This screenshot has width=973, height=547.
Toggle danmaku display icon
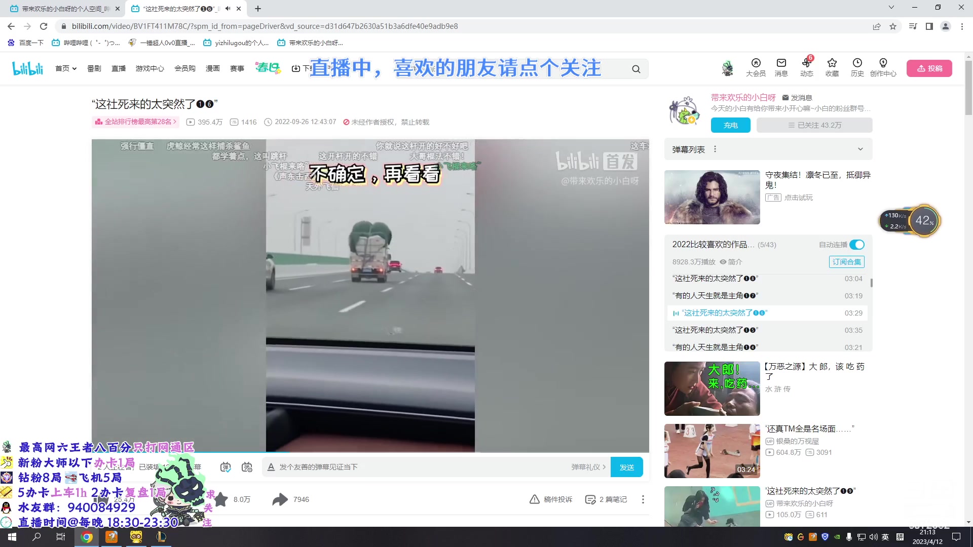tap(226, 467)
